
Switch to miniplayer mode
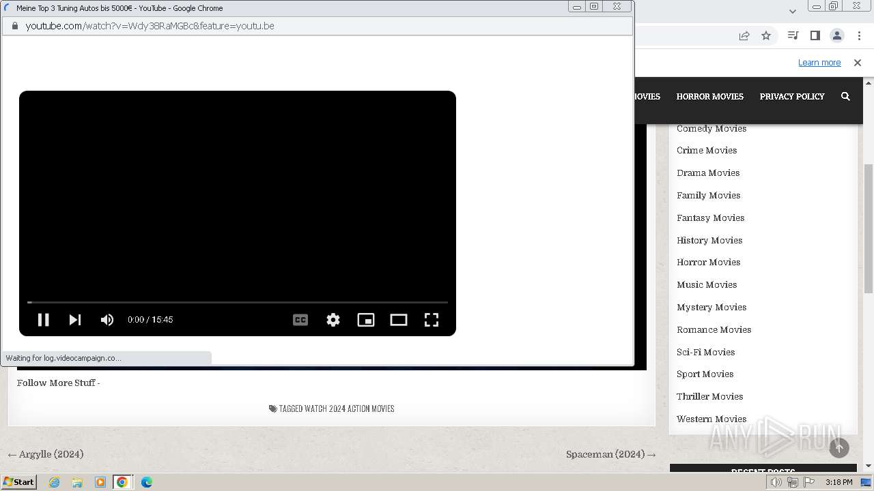[x=366, y=319]
